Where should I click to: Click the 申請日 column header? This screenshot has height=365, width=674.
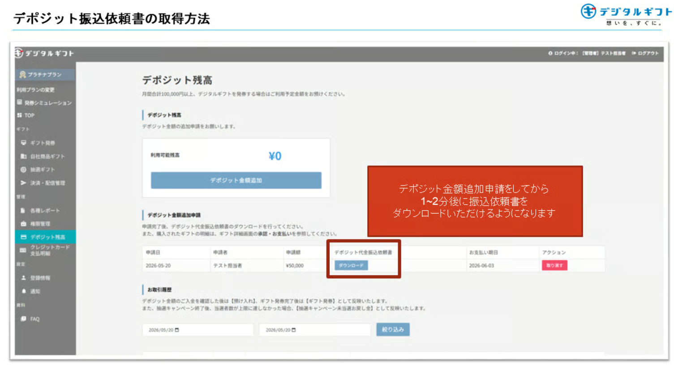coord(153,252)
